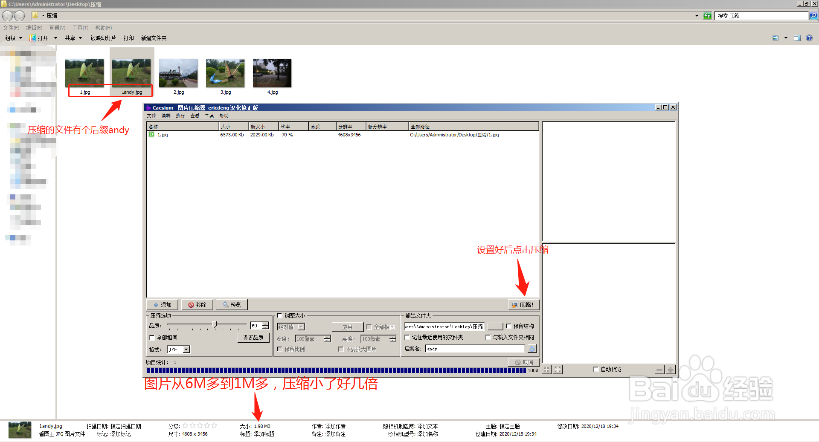
Task: Open Caesium Help (帮助) menu
Action: (224, 116)
